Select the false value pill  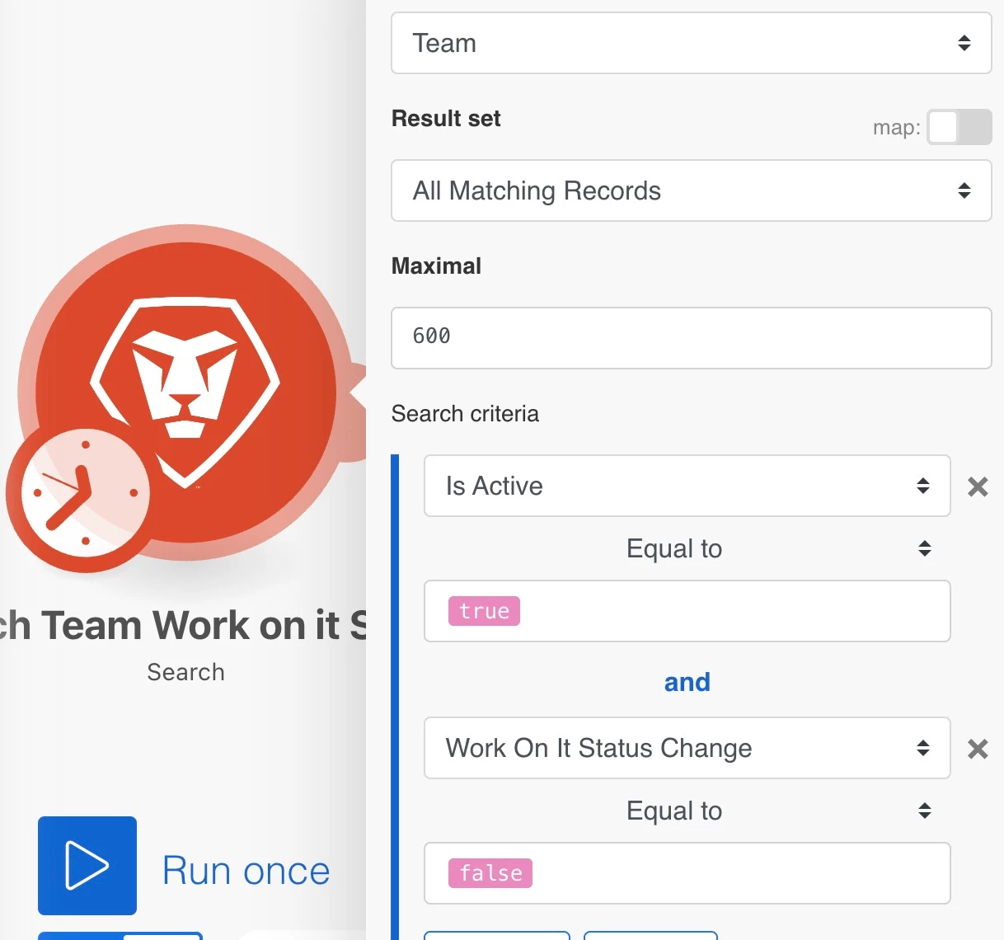(490, 873)
